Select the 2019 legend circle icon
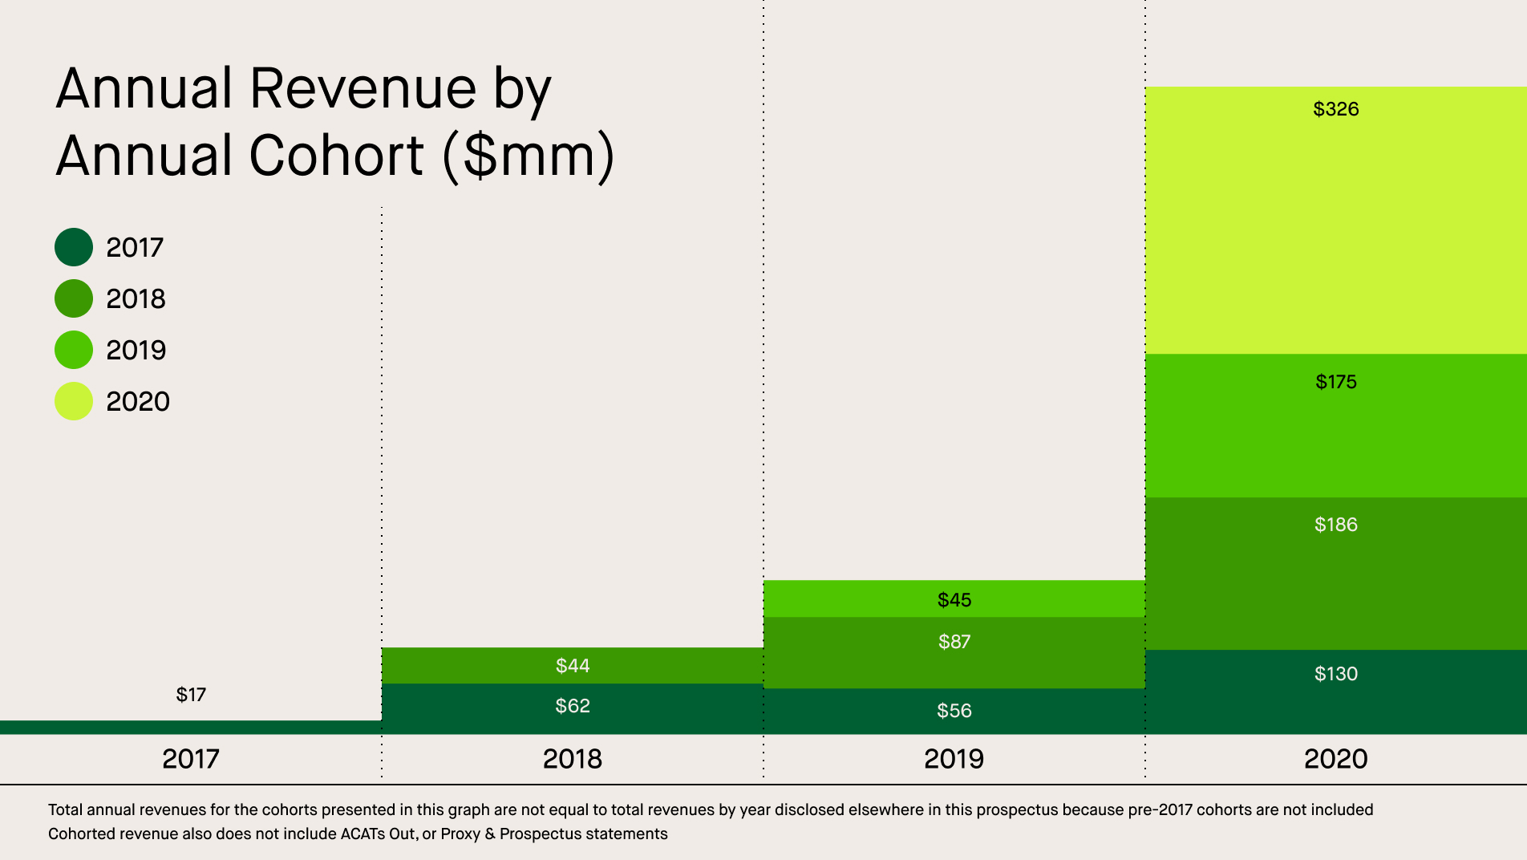 click(73, 350)
